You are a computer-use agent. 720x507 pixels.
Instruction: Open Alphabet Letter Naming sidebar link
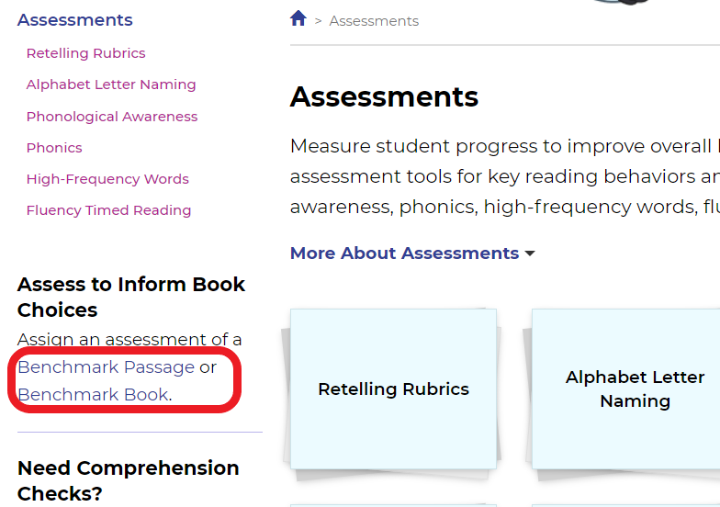(111, 84)
